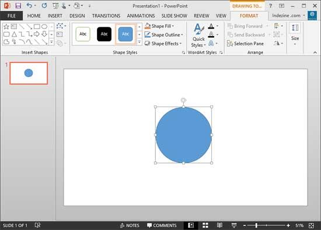
Task: Apply the black filled Abc shape style
Action: pos(104,34)
